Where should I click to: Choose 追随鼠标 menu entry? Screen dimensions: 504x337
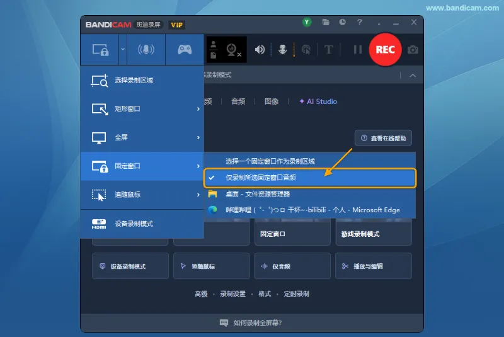tap(142, 195)
